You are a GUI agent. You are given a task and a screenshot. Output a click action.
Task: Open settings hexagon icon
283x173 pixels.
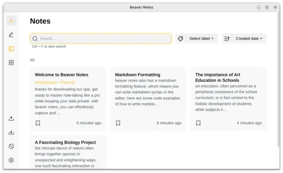[11, 160]
